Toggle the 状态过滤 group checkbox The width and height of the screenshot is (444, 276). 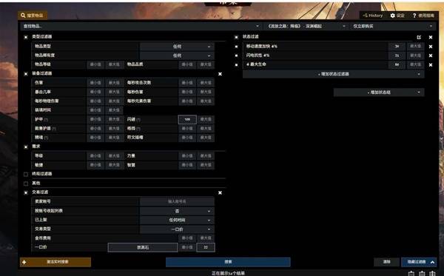(x=236, y=37)
